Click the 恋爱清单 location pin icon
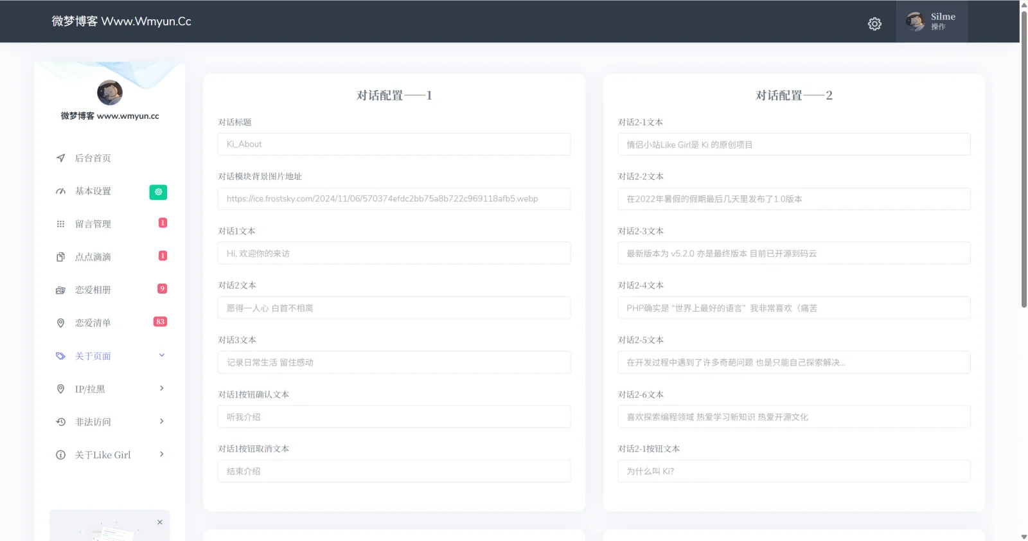This screenshot has height=541, width=1028. 60,323
